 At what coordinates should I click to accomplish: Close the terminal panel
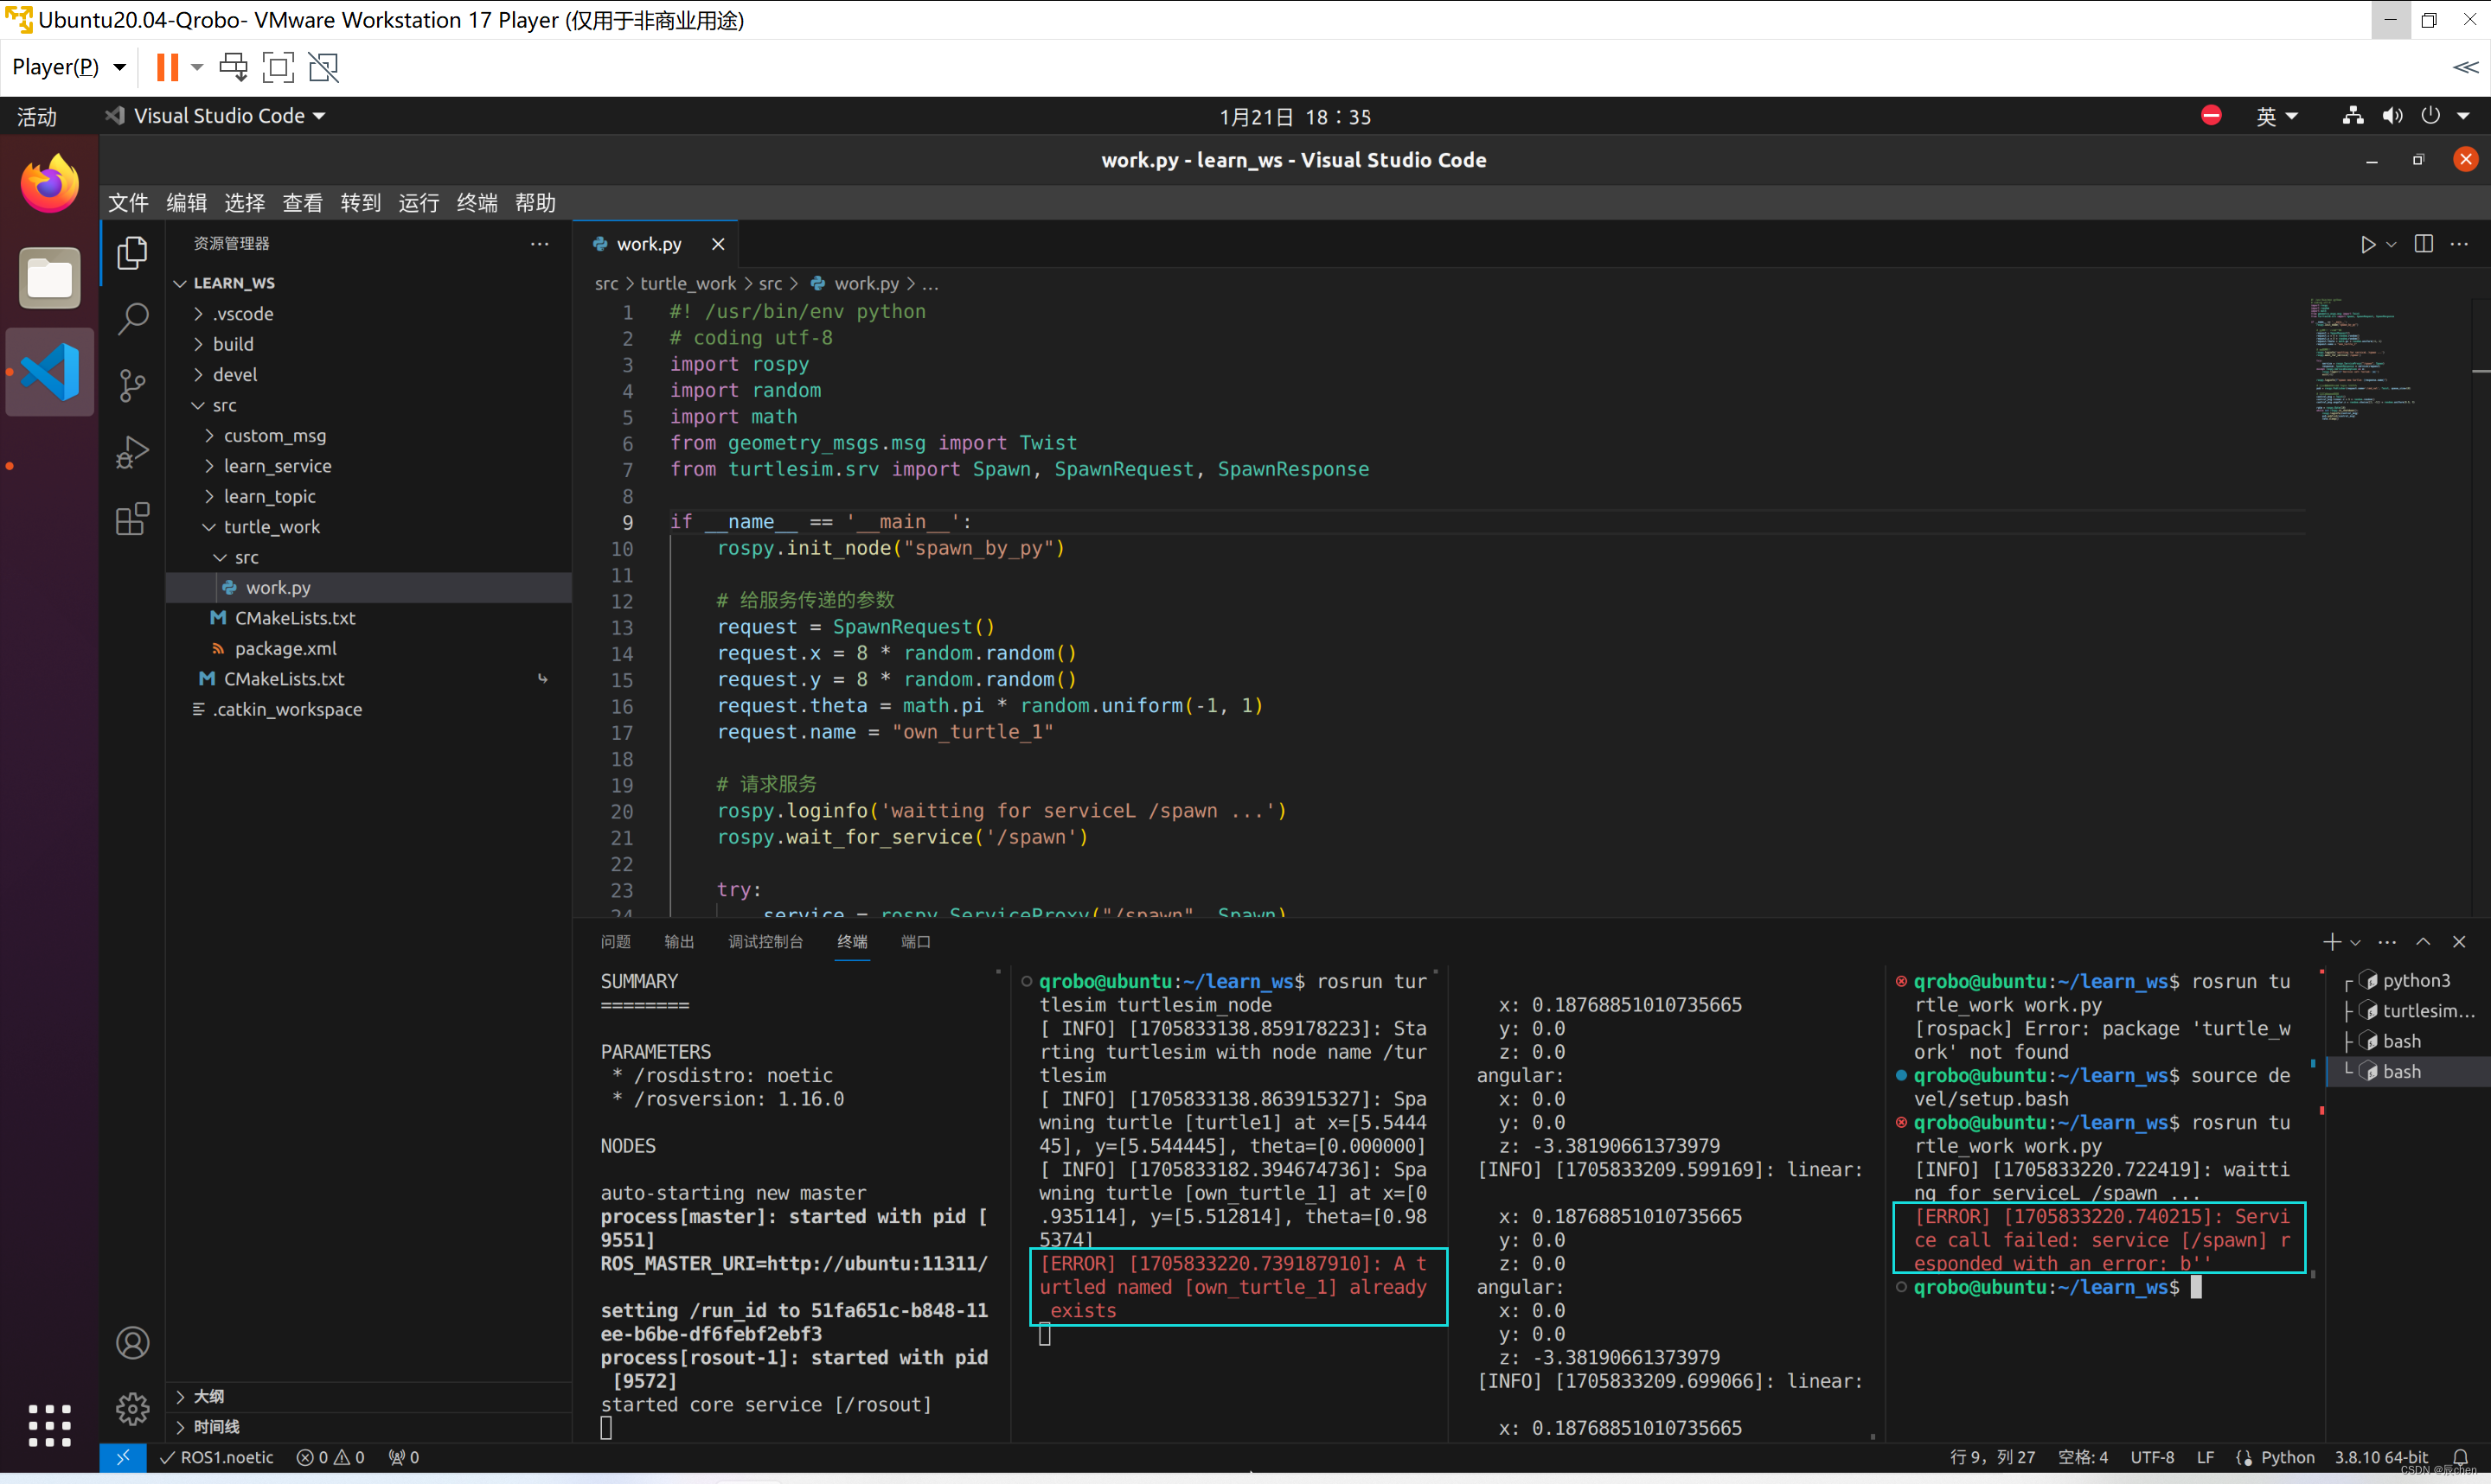coord(2459,942)
